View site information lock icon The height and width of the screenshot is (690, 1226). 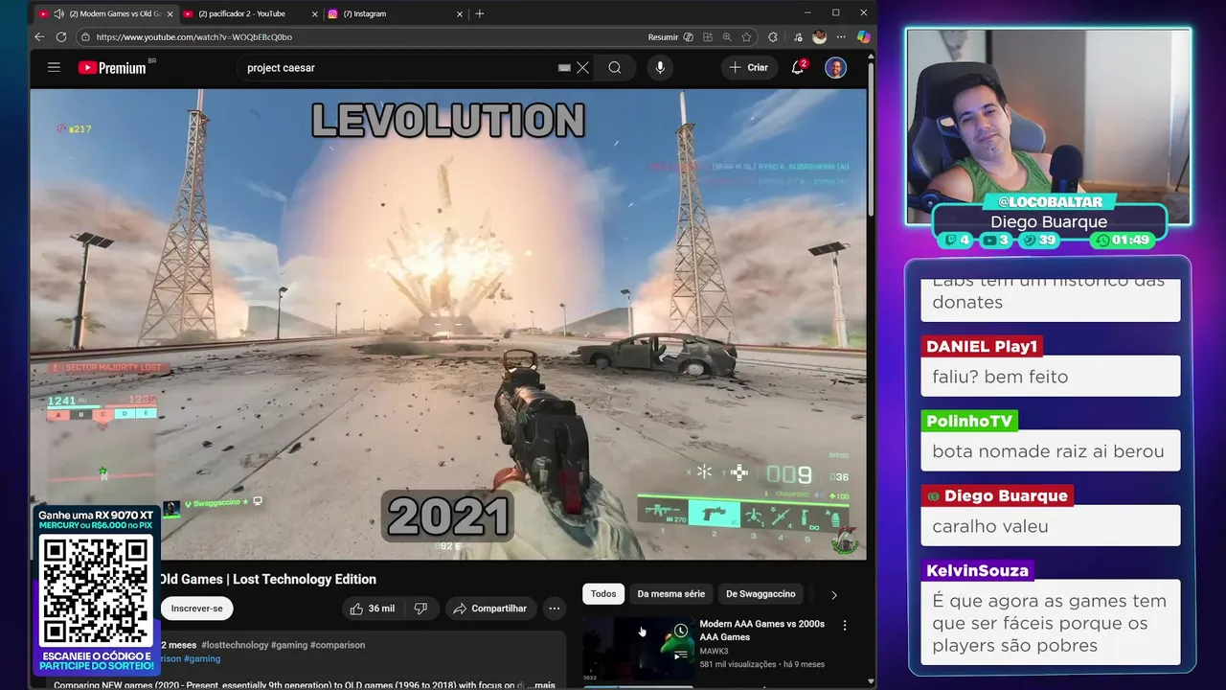[x=85, y=37]
